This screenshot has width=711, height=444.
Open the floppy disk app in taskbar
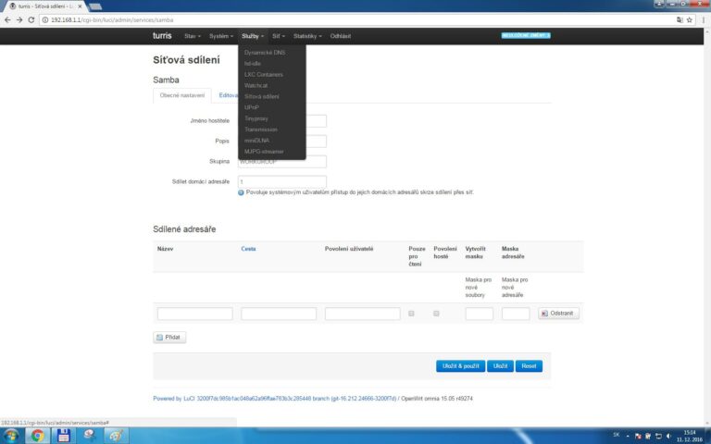(64, 436)
